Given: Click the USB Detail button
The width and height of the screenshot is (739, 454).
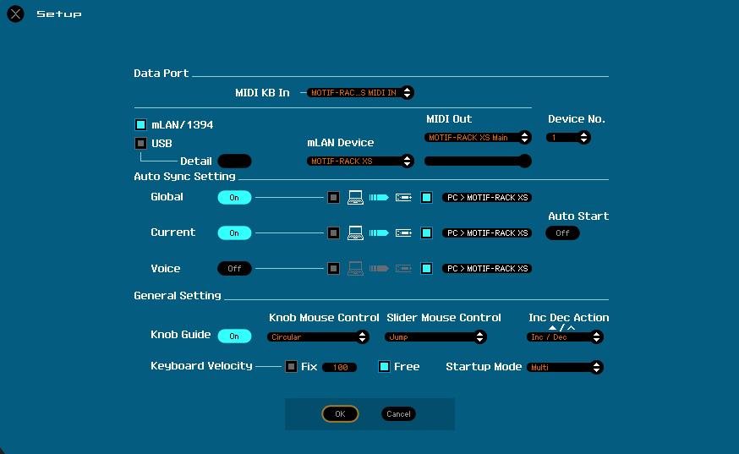Looking at the screenshot, I should coord(234,161).
